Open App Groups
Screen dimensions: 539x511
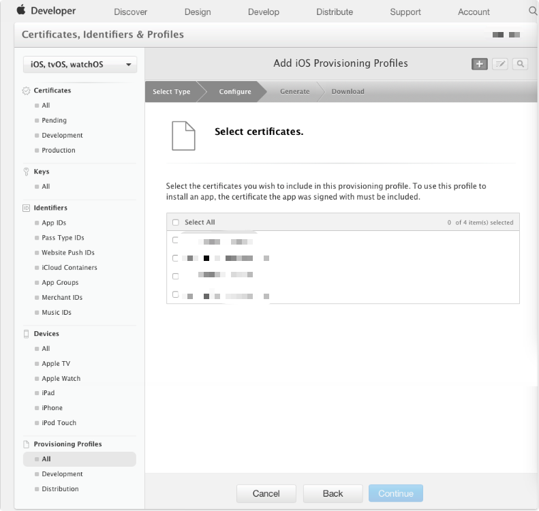(60, 283)
